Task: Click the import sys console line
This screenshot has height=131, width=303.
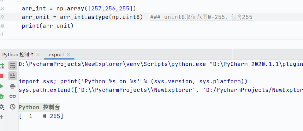Action: point(130,81)
